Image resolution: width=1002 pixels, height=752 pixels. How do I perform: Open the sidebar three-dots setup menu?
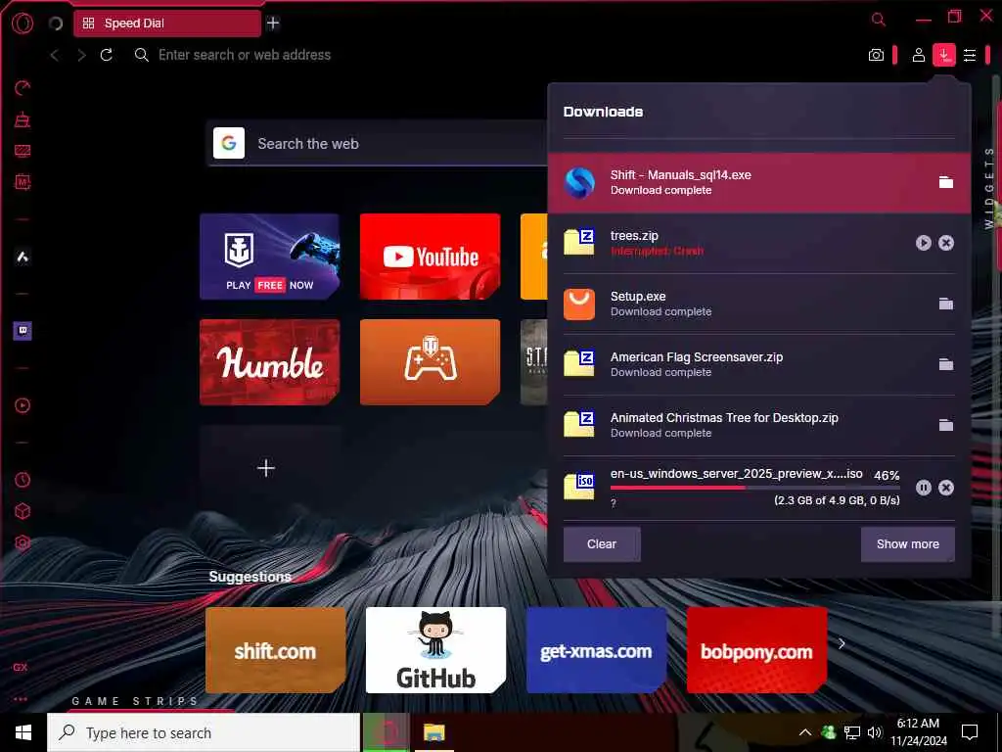tap(21, 699)
